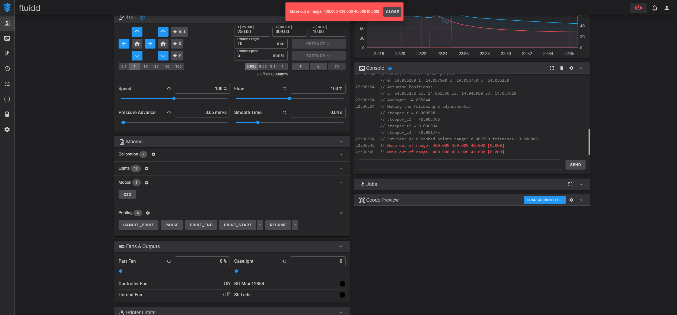Close the move out of range alert
Viewport: 677px width, 315px height.
(392, 12)
